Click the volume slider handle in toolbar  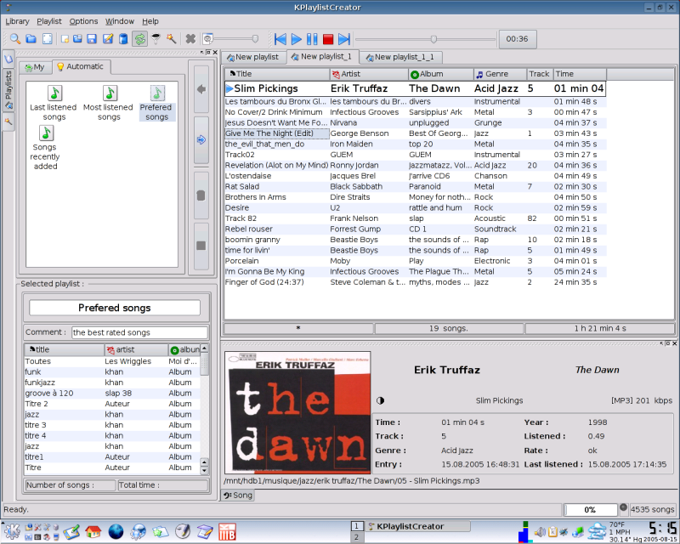pos(256,39)
